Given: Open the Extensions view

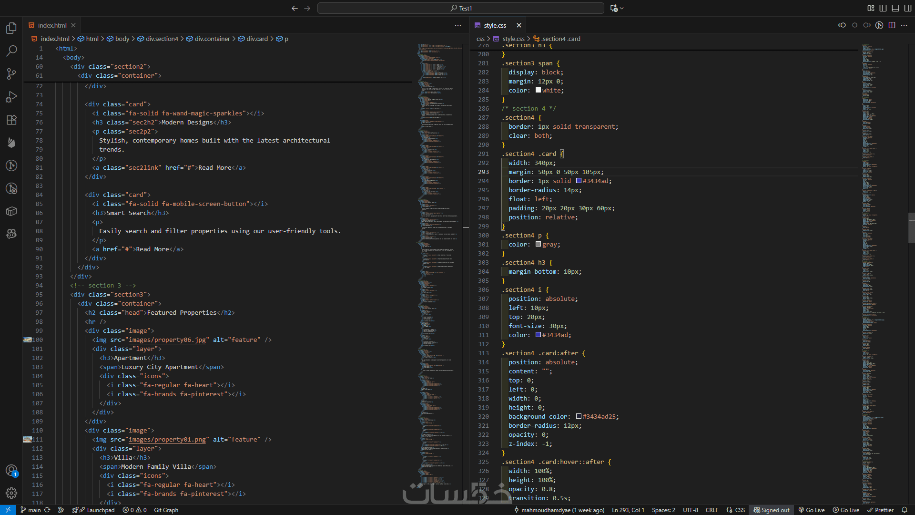Looking at the screenshot, I should (11, 120).
